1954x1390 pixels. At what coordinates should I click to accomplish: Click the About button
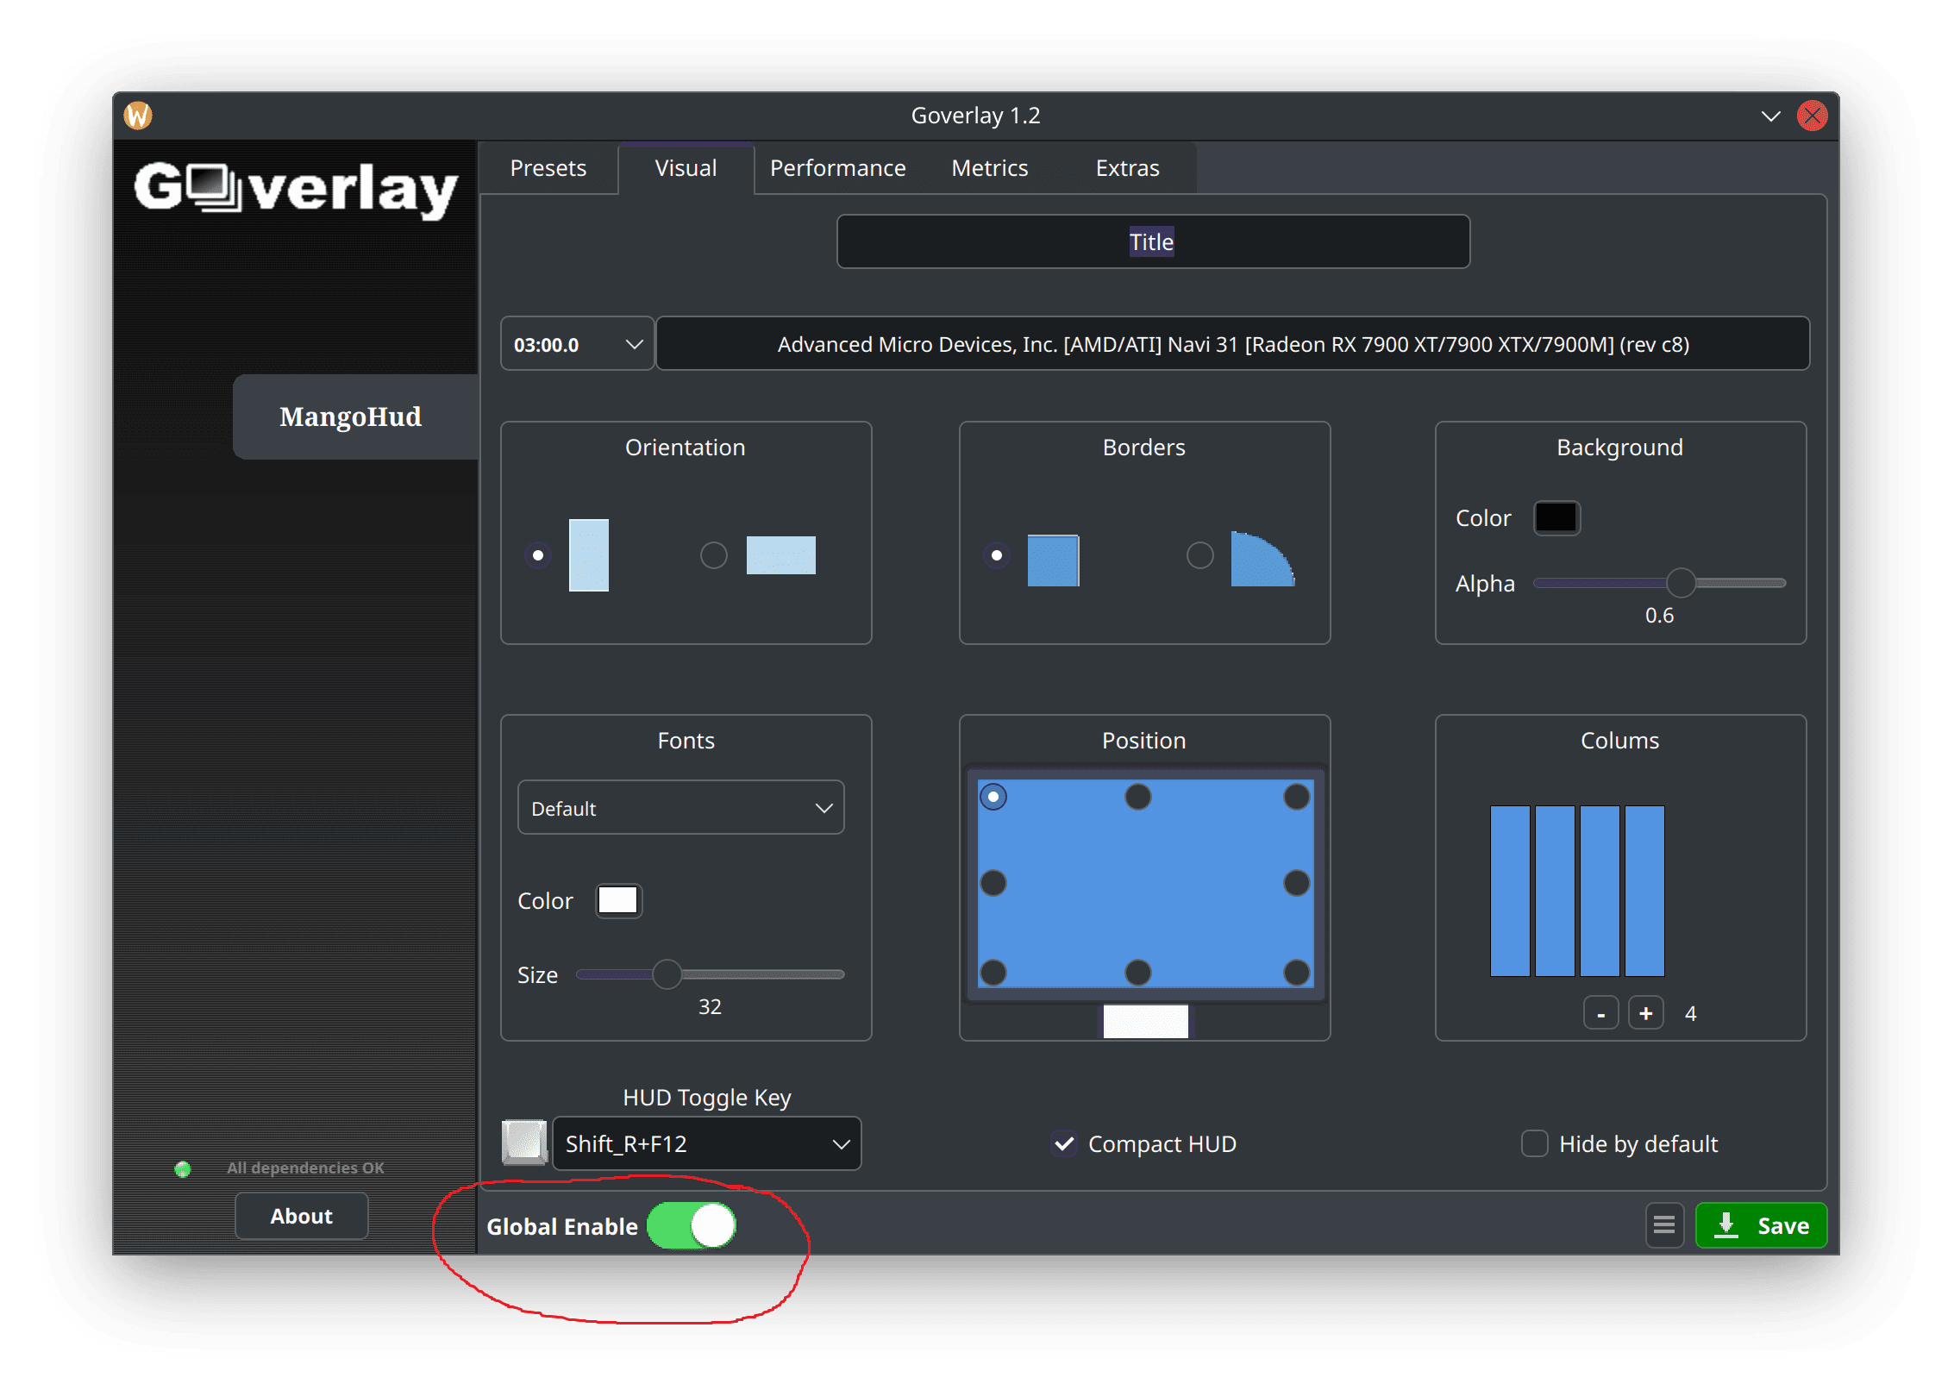(301, 1216)
